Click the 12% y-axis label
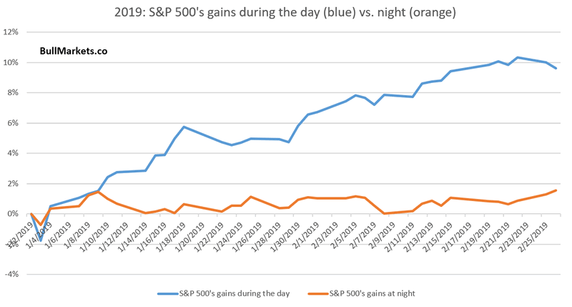The image size is (572, 307). coord(14,32)
